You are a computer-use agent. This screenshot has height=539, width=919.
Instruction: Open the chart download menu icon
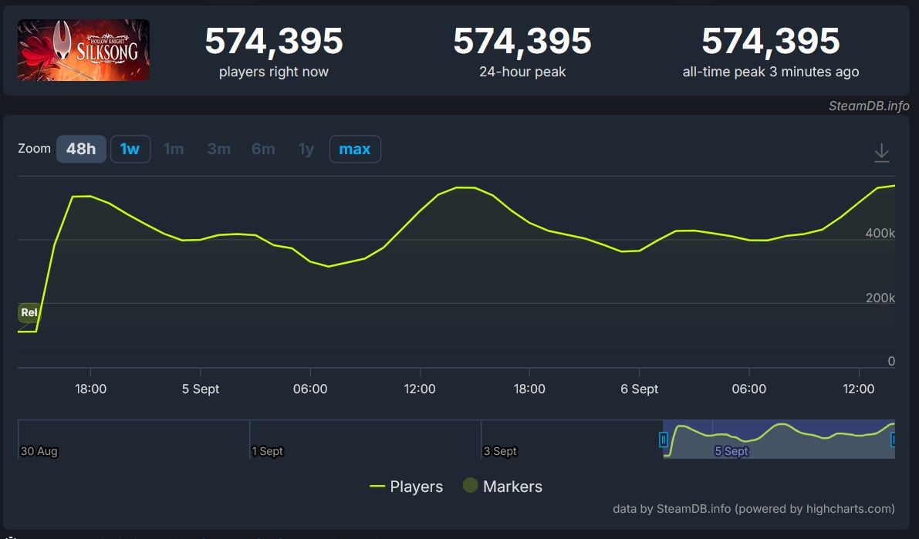pos(881,153)
